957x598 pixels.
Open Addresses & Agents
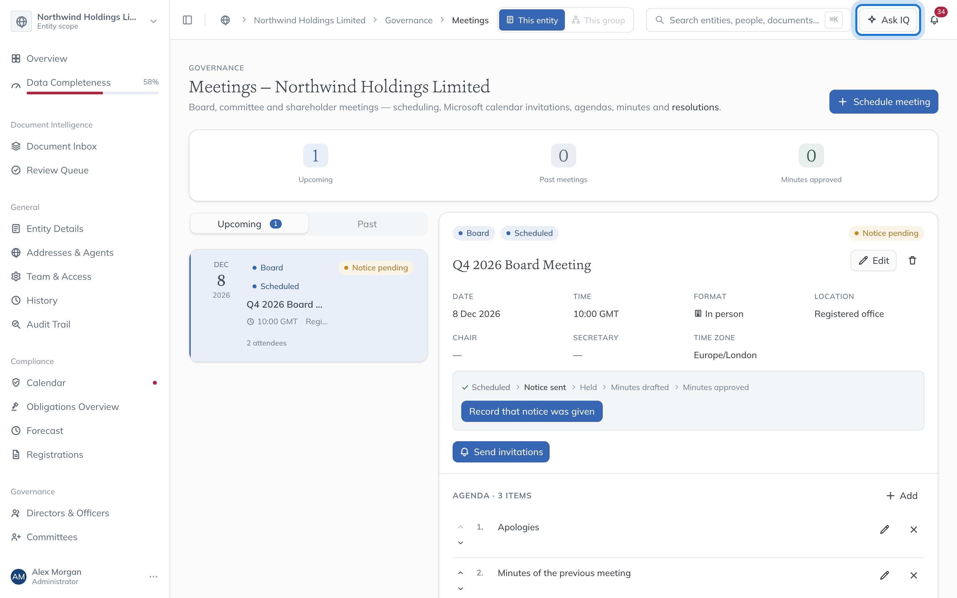85,253
